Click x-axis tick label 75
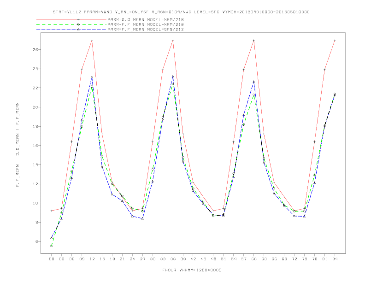Viewport: 365px width, 282px height. tap(305, 259)
